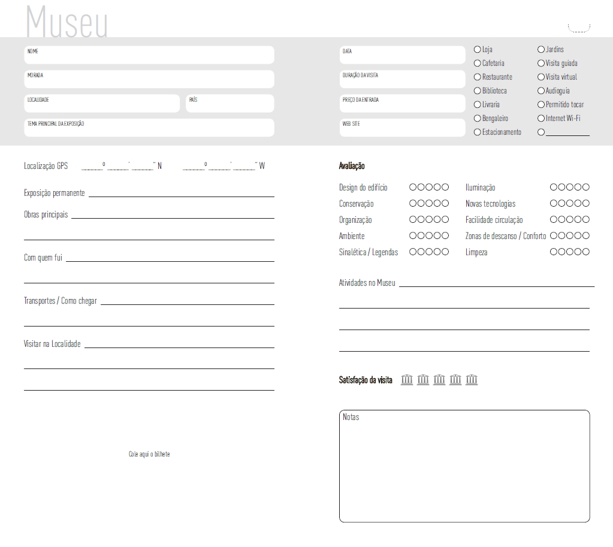The height and width of the screenshot is (547, 613).
Task: Rate Ambiente with fourth circle
Action: pos(437,236)
